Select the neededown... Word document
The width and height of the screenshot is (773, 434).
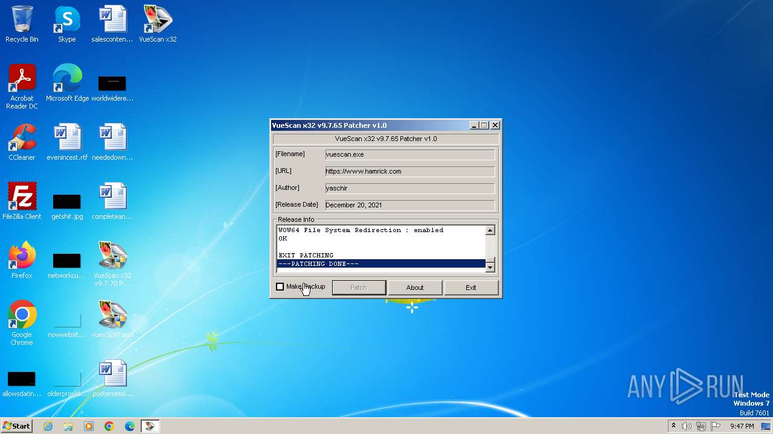pyautogui.click(x=112, y=142)
